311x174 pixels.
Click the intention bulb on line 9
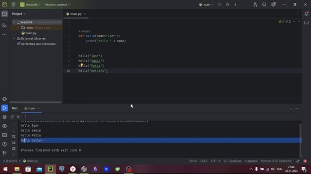click(82, 64)
